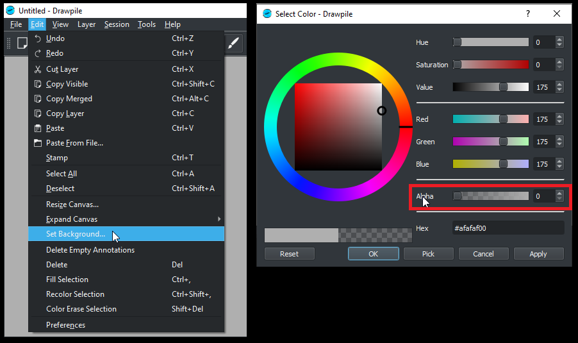Click on the Saturation slider
578x343 pixels.
point(491,65)
